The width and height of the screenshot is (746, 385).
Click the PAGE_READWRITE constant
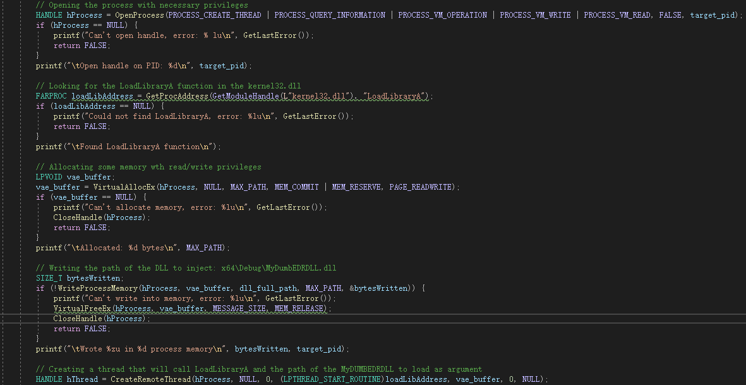421,187
